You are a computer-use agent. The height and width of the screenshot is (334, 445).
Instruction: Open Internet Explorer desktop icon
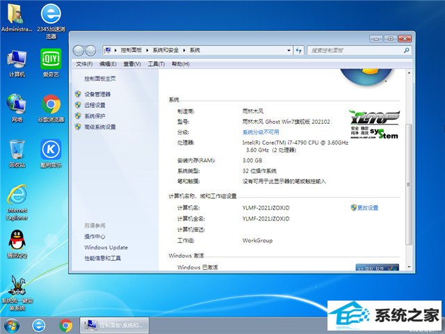17,202
